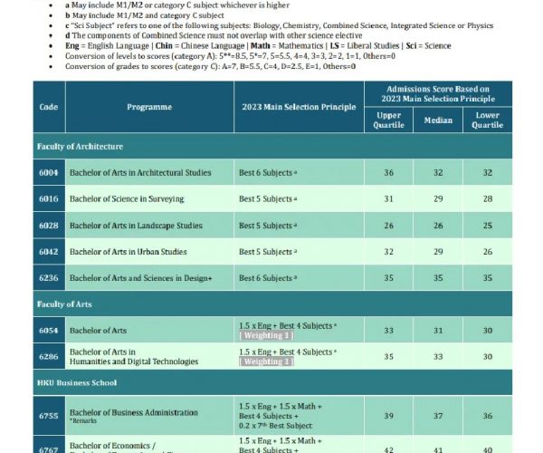
Task: Click the plain Bachelor of Arts programme name
Action: (x=98, y=331)
